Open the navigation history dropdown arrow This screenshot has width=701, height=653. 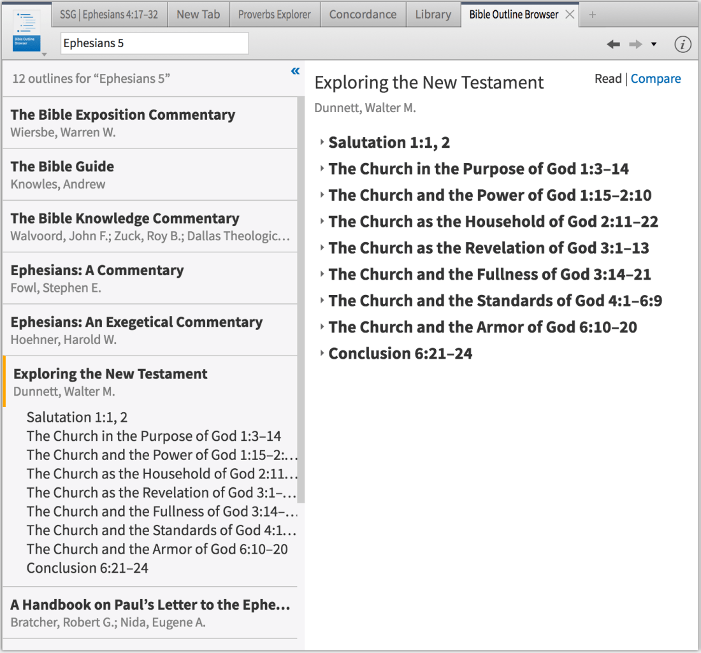(653, 44)
